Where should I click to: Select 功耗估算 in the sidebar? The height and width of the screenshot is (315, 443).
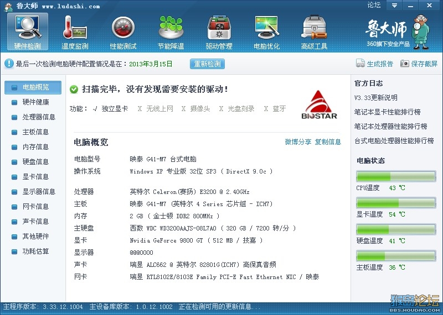(33, 251)
